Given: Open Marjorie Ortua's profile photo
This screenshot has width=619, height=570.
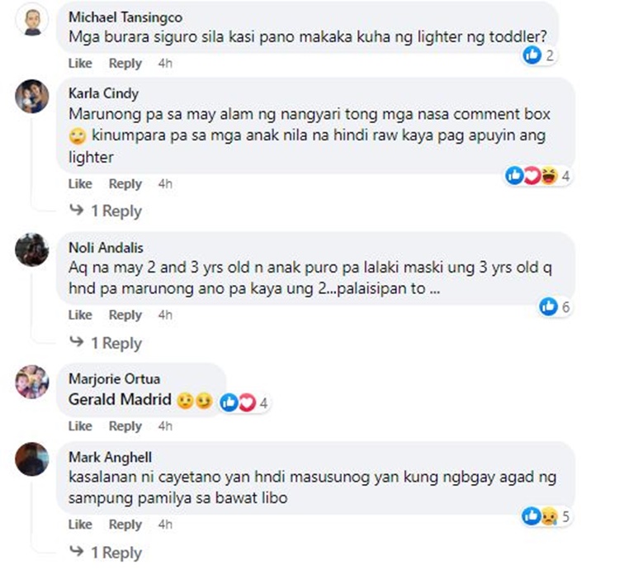Looking at the screenshot, I should point(31,382).
